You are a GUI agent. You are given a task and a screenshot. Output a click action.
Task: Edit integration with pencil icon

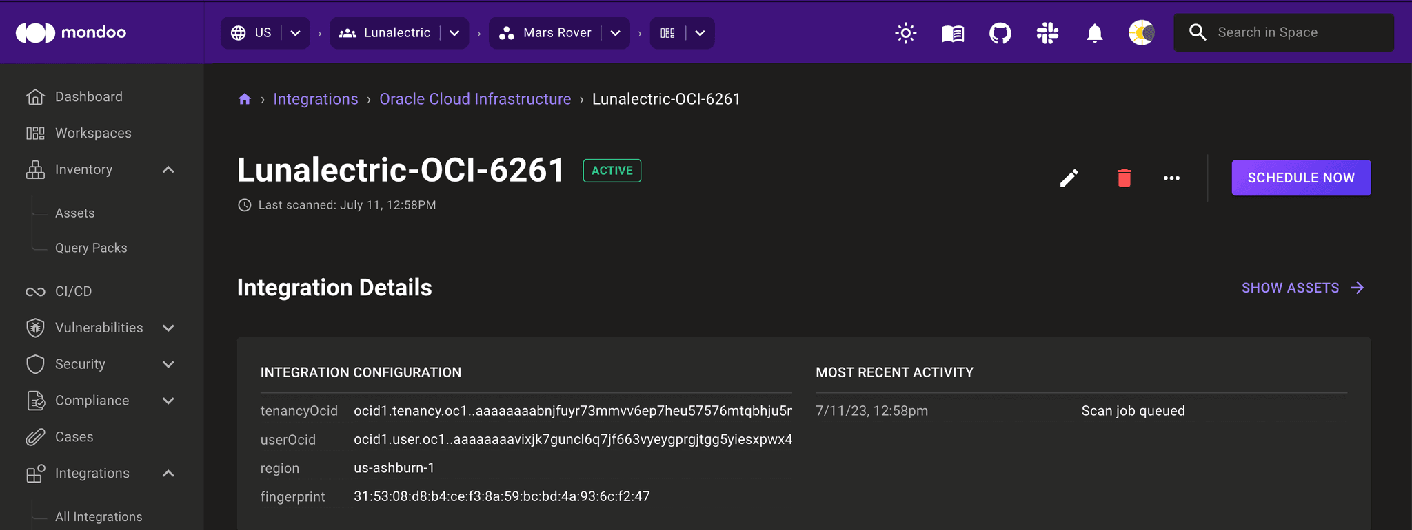pos(1069,178)
